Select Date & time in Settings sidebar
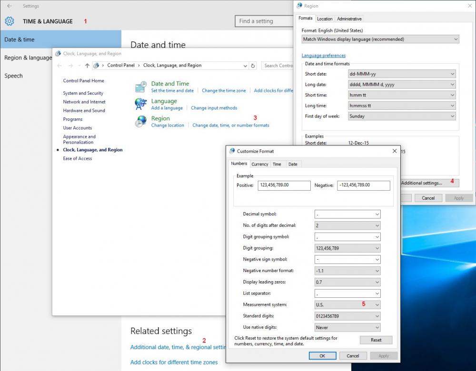476x371 pixels. point(61,39)
